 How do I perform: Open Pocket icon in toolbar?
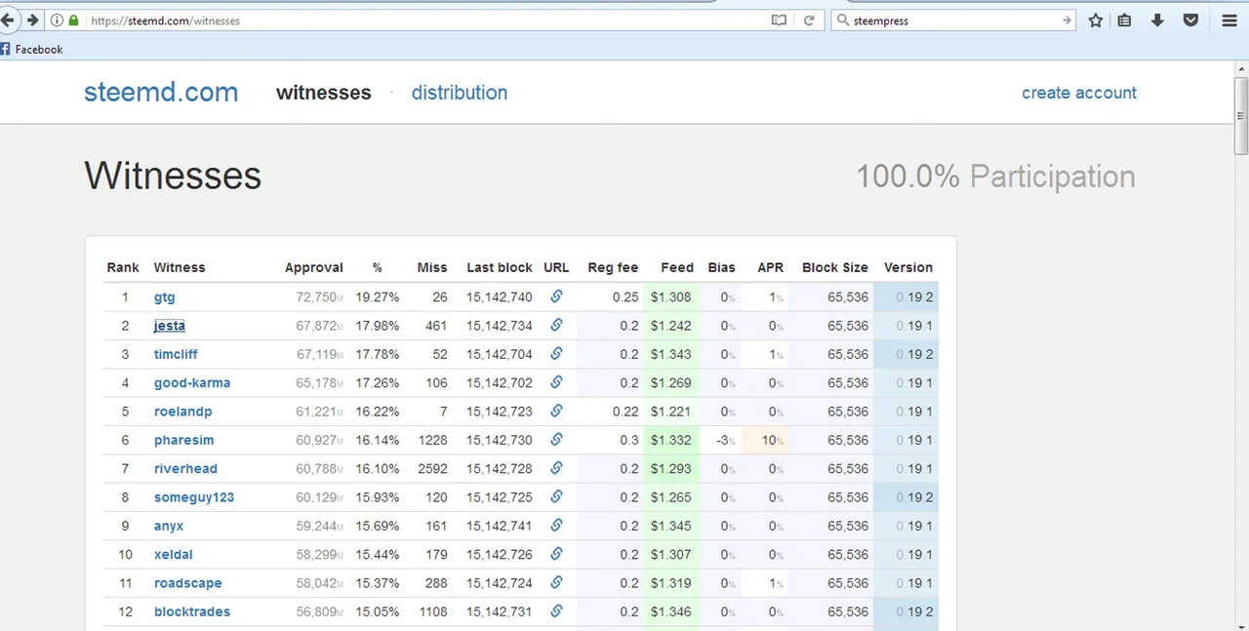pyautogui.click(x=1190, y=20)
